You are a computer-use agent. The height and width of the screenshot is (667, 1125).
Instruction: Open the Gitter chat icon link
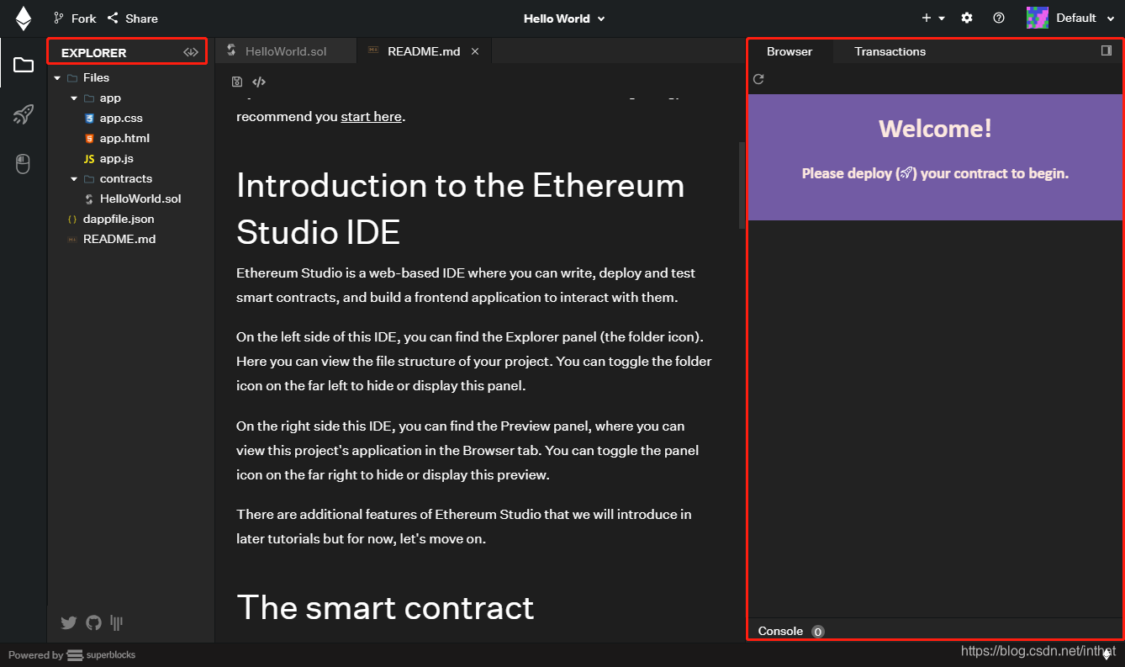(x=117, y=623)
